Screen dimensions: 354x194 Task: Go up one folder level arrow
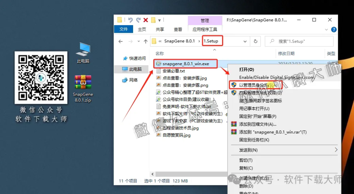(x=146, y=41)
